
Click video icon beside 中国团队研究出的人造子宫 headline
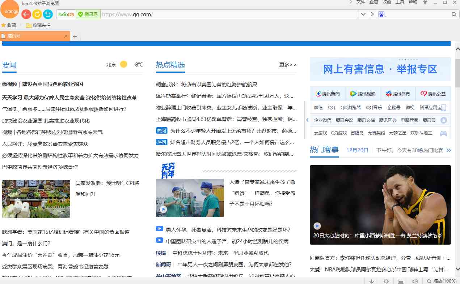pos(160,240)
